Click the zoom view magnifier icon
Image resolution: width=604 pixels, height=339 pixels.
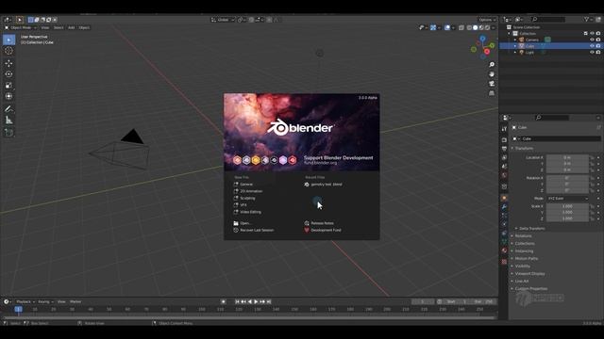pos(492,65)
